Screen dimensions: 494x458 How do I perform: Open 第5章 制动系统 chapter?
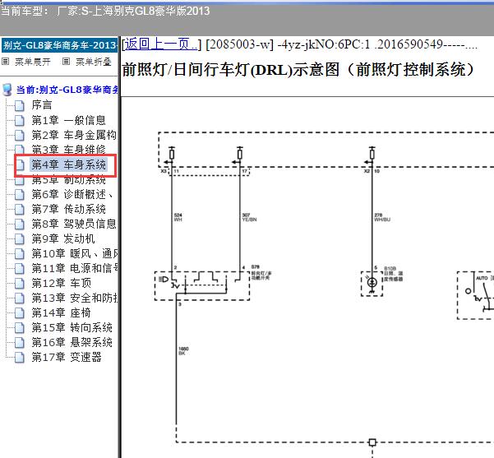pyautogui.click(x=69, y=180)
